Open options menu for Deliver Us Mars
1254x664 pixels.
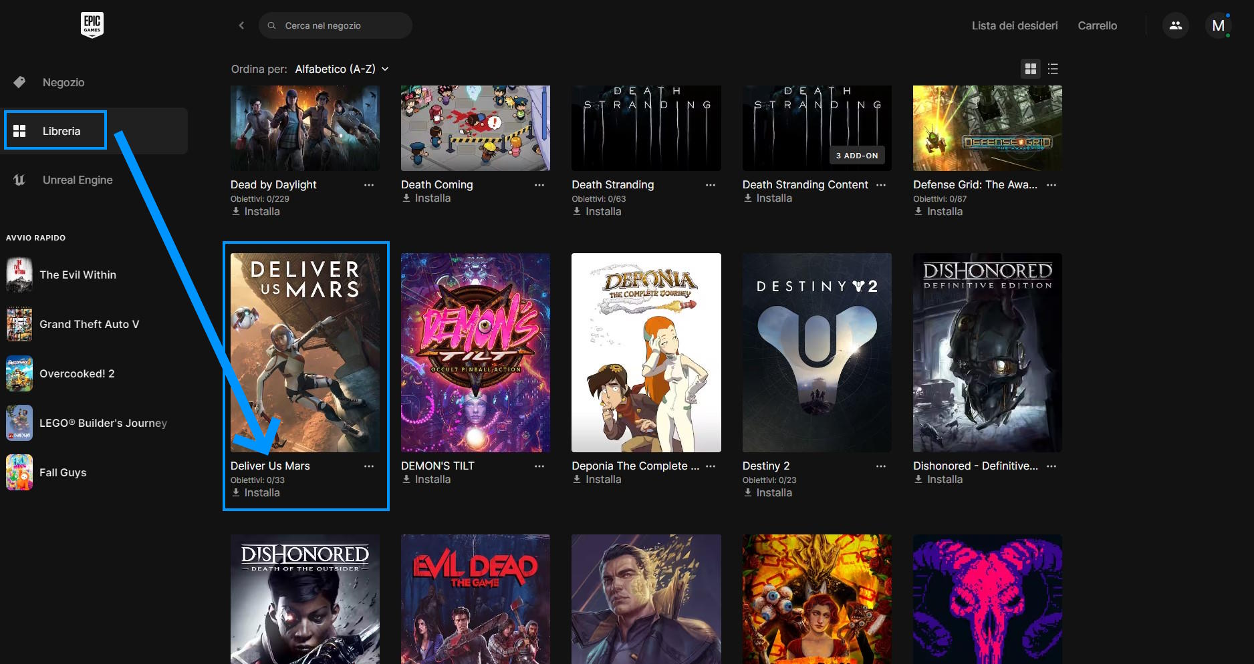point(369,466)
